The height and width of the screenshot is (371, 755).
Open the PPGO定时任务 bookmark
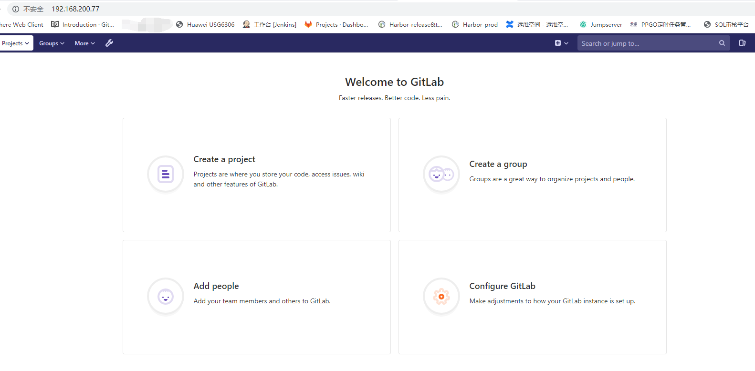[661, 24]
